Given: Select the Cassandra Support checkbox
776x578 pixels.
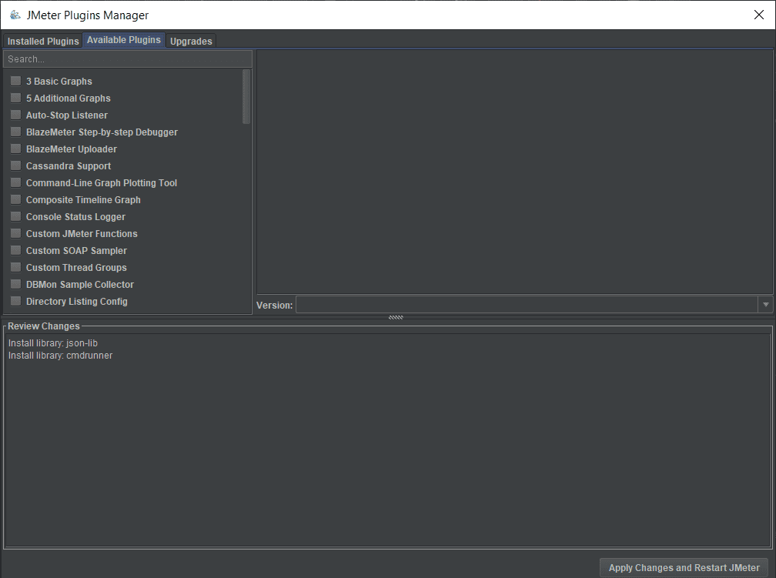Looking at the screenshot, I should 16,165.
